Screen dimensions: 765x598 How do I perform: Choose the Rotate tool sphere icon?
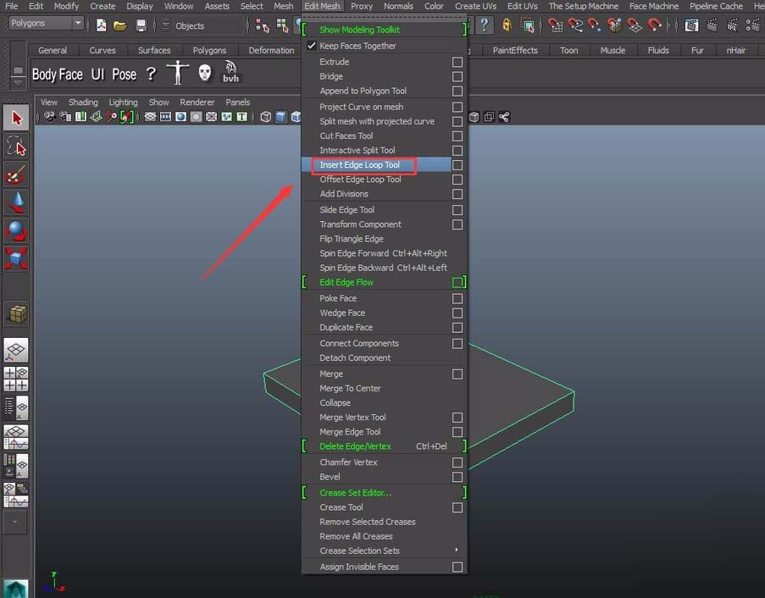(16, 230)
